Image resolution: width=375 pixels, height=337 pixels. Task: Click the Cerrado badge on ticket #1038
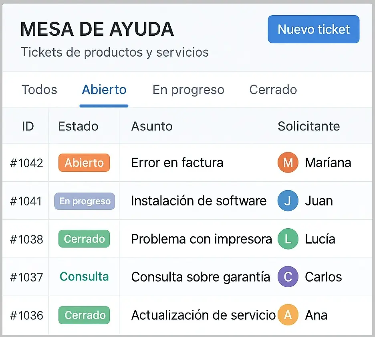84,239
